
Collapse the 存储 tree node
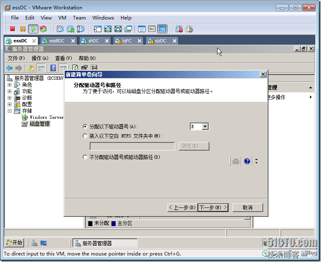[9, 111]
